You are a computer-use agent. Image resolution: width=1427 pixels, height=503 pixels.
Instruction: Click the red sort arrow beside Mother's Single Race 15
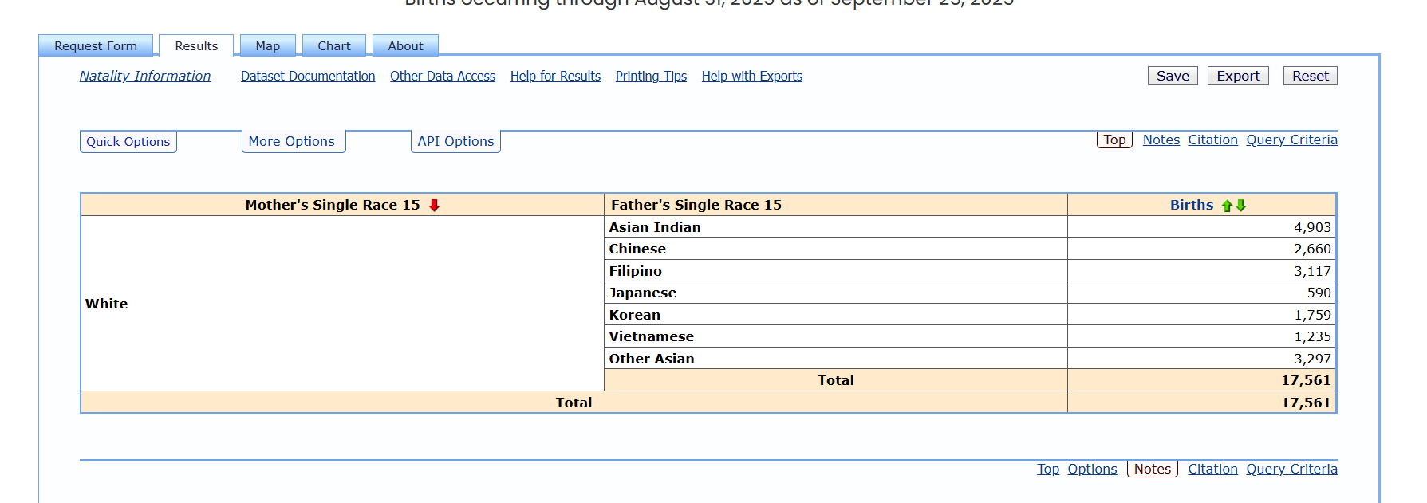(434, 206)
